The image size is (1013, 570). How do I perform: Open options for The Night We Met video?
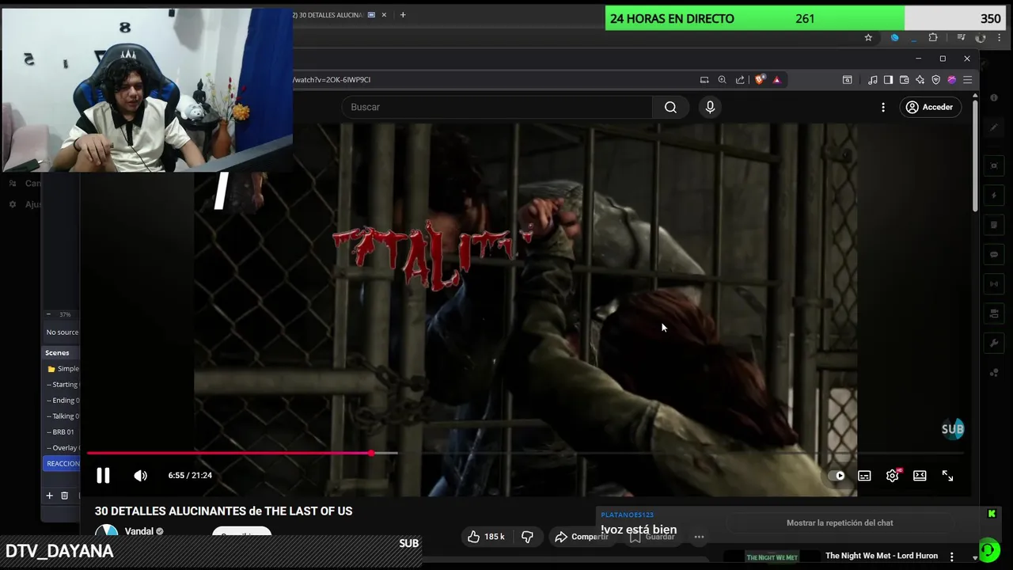[952, 557]
